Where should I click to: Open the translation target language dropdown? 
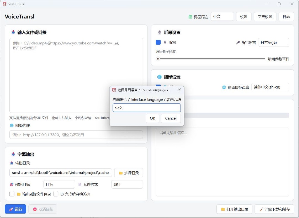[270, 87]
